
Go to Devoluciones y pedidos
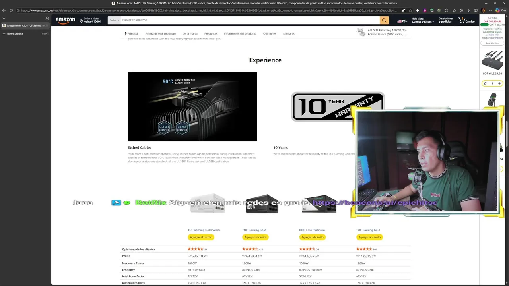pos(446,20)
